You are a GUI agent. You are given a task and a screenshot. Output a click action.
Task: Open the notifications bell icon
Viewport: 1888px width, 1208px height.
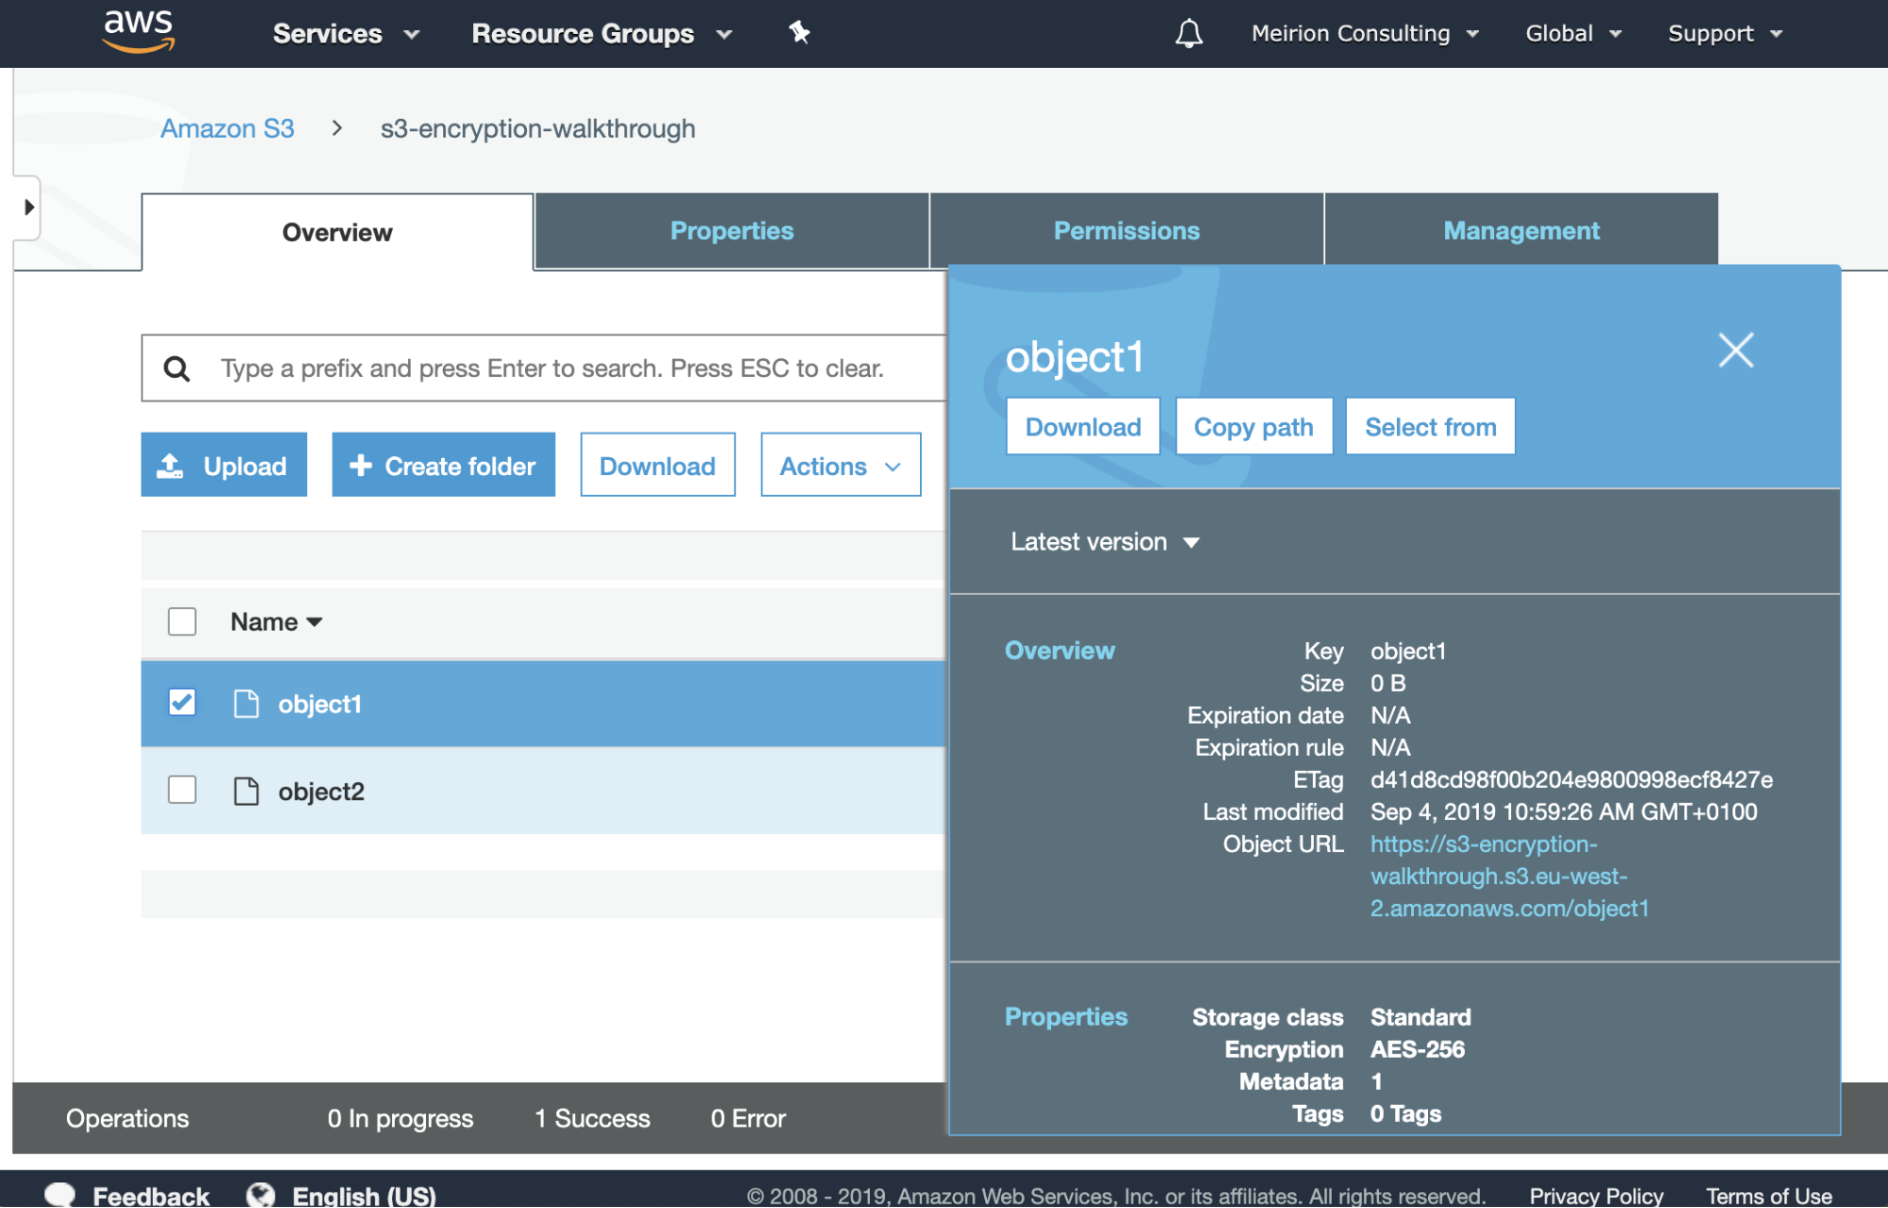[x=1188, y=34]
